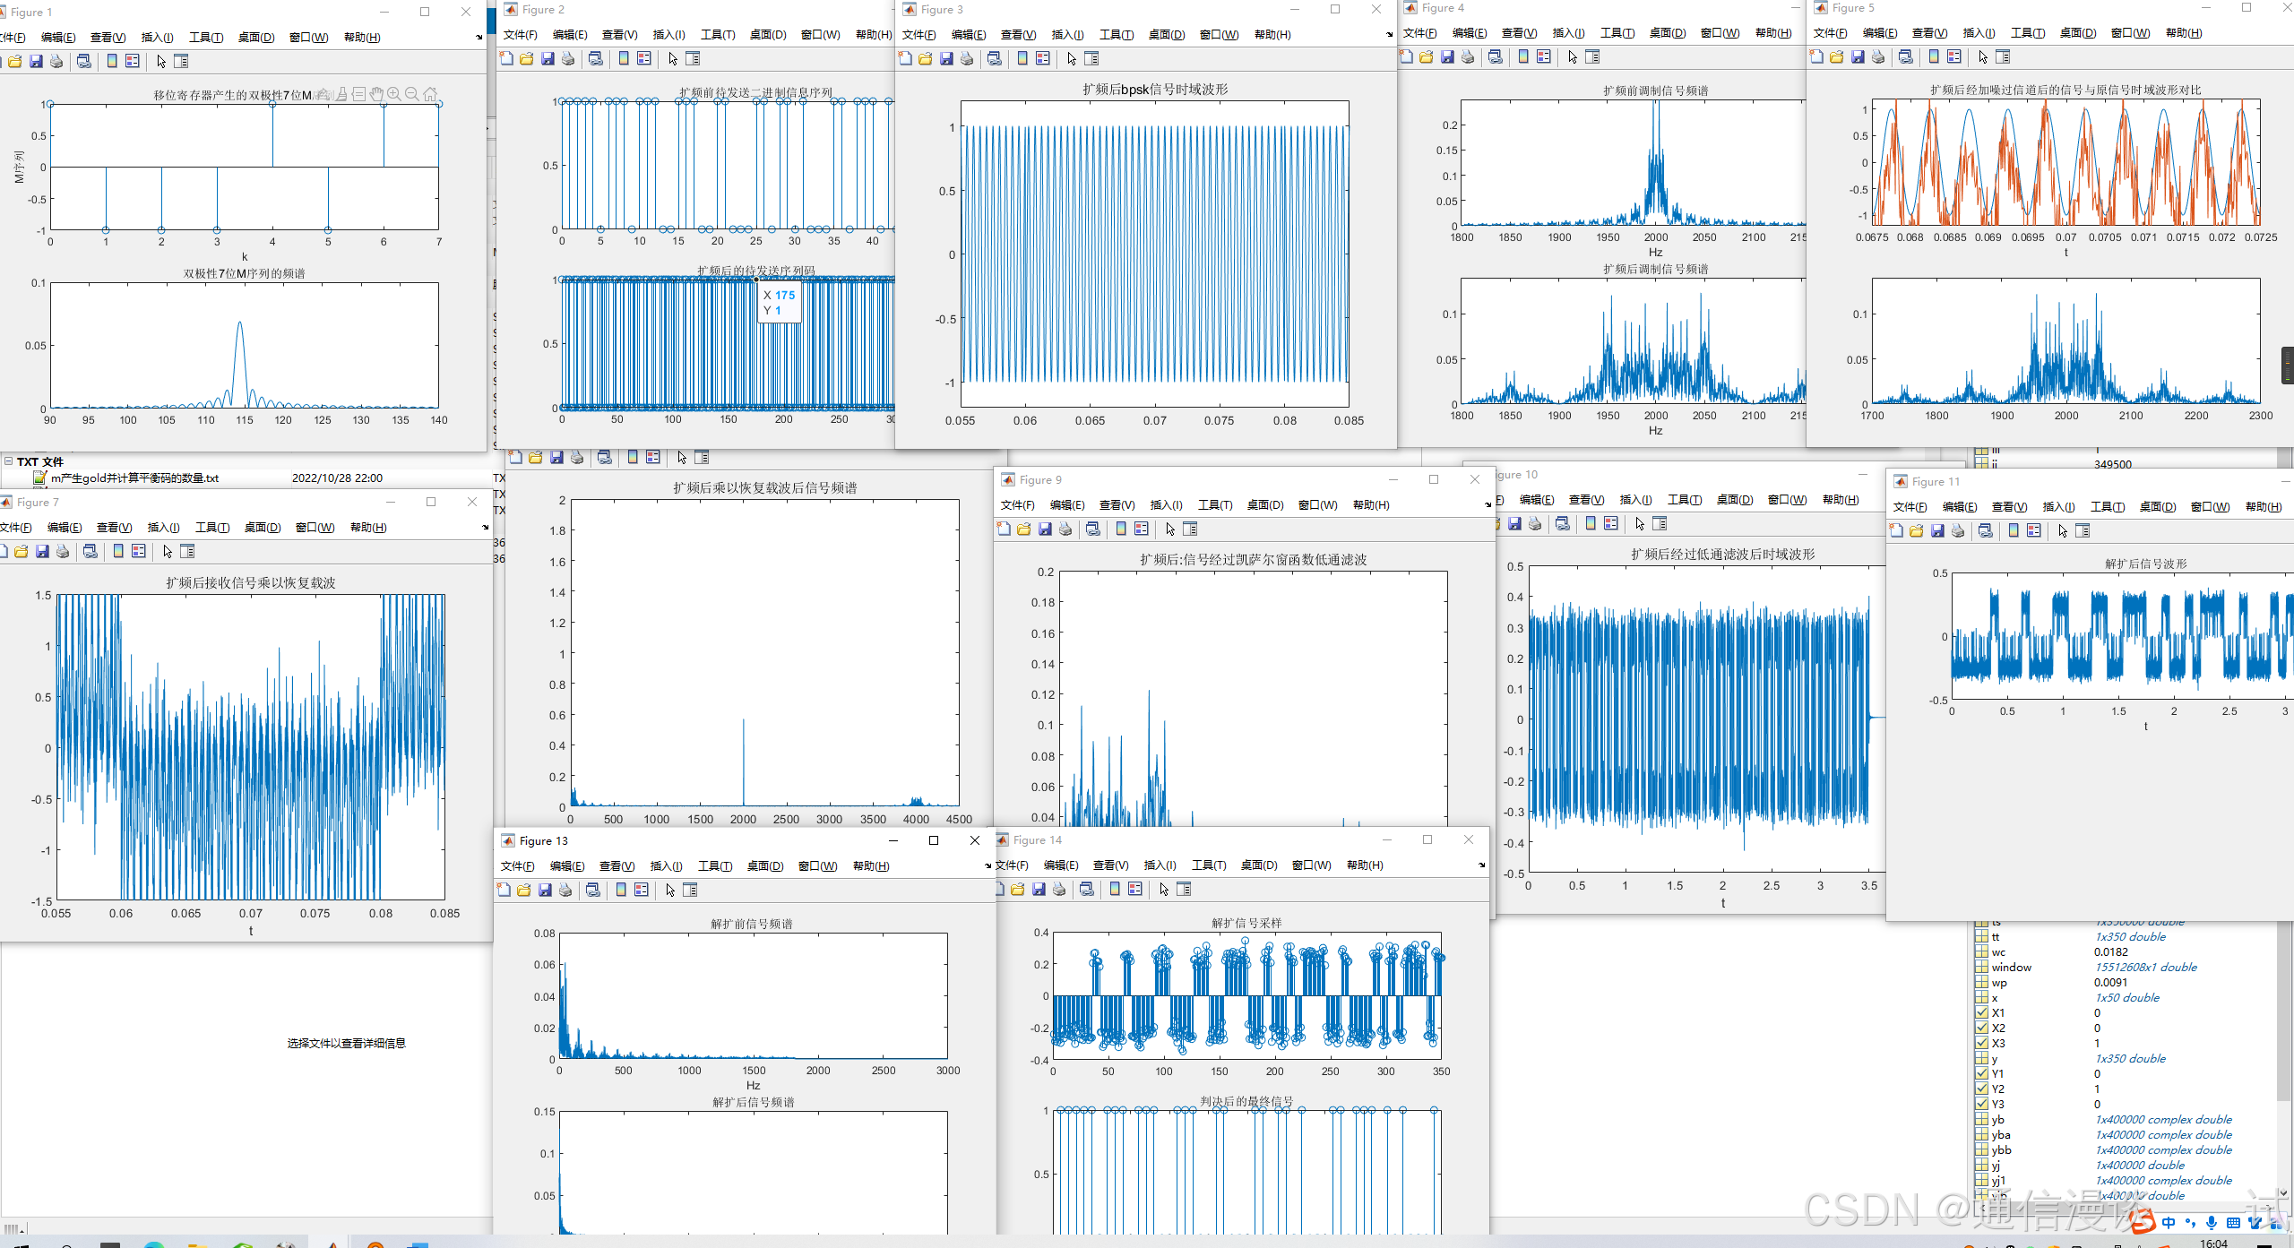Click dock arrow at Figure 3 menu bar
Image resolution: width=2294 pixels, height=1248 pixels.
(1389, 35)
